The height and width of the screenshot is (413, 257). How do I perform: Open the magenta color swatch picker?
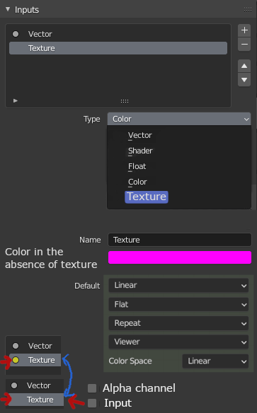point(180,257)
